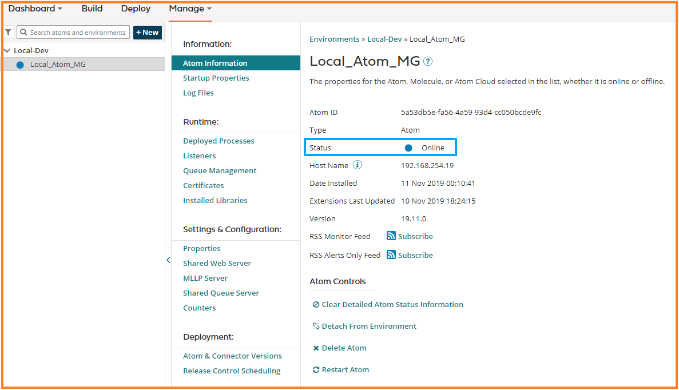Click the Search atoms and environments field
This screenshot has width=679, height=390.
(x=77, y=33)
